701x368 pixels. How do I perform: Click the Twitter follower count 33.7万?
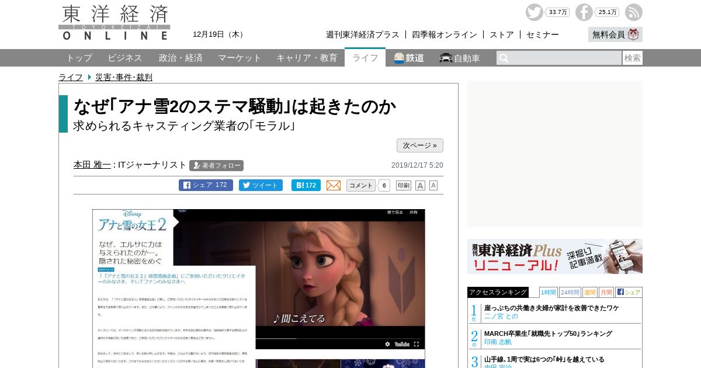click(558, 12)
